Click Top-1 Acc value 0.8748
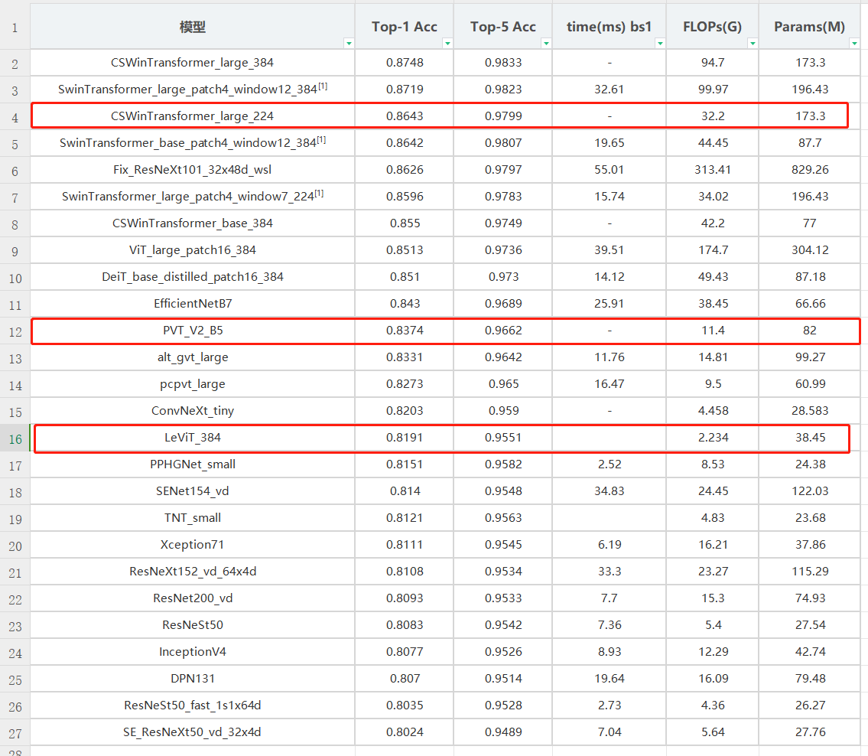The height and width of the screenshot is (756, 868). tap(405, 63)
